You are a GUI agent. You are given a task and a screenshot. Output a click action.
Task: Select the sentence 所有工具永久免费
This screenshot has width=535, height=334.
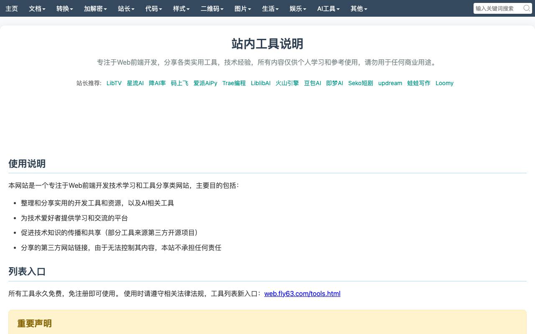35,294
